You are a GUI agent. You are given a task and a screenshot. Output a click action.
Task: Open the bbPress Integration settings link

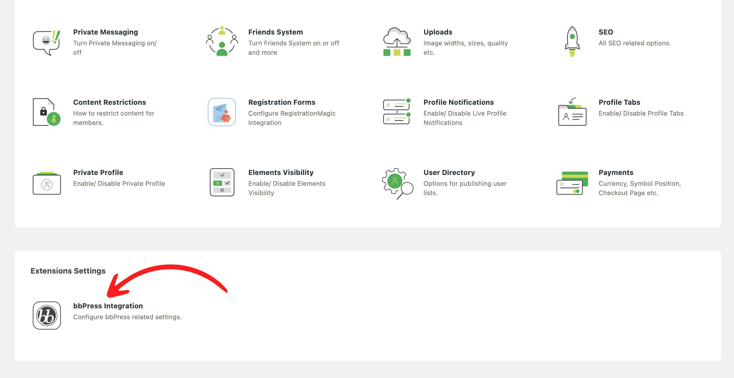(x=108, y=306)
